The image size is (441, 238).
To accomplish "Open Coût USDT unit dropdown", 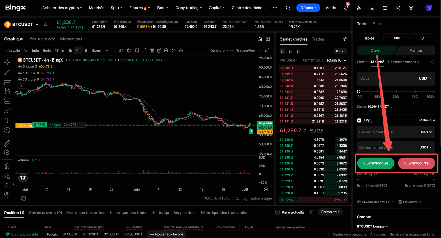I will coord(425,78).
